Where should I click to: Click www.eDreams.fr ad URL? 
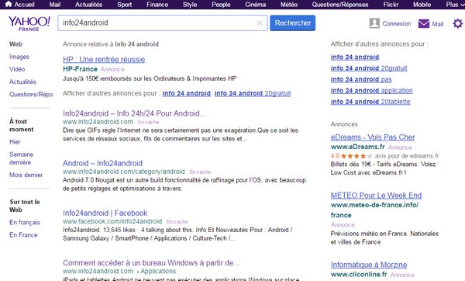point(358,147)
